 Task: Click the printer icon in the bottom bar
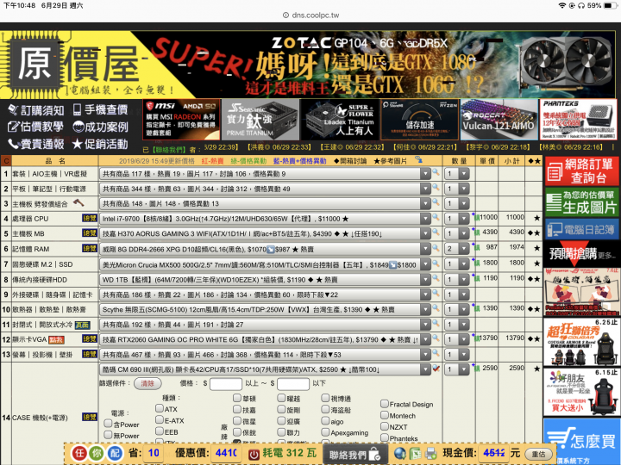[430, 454]
